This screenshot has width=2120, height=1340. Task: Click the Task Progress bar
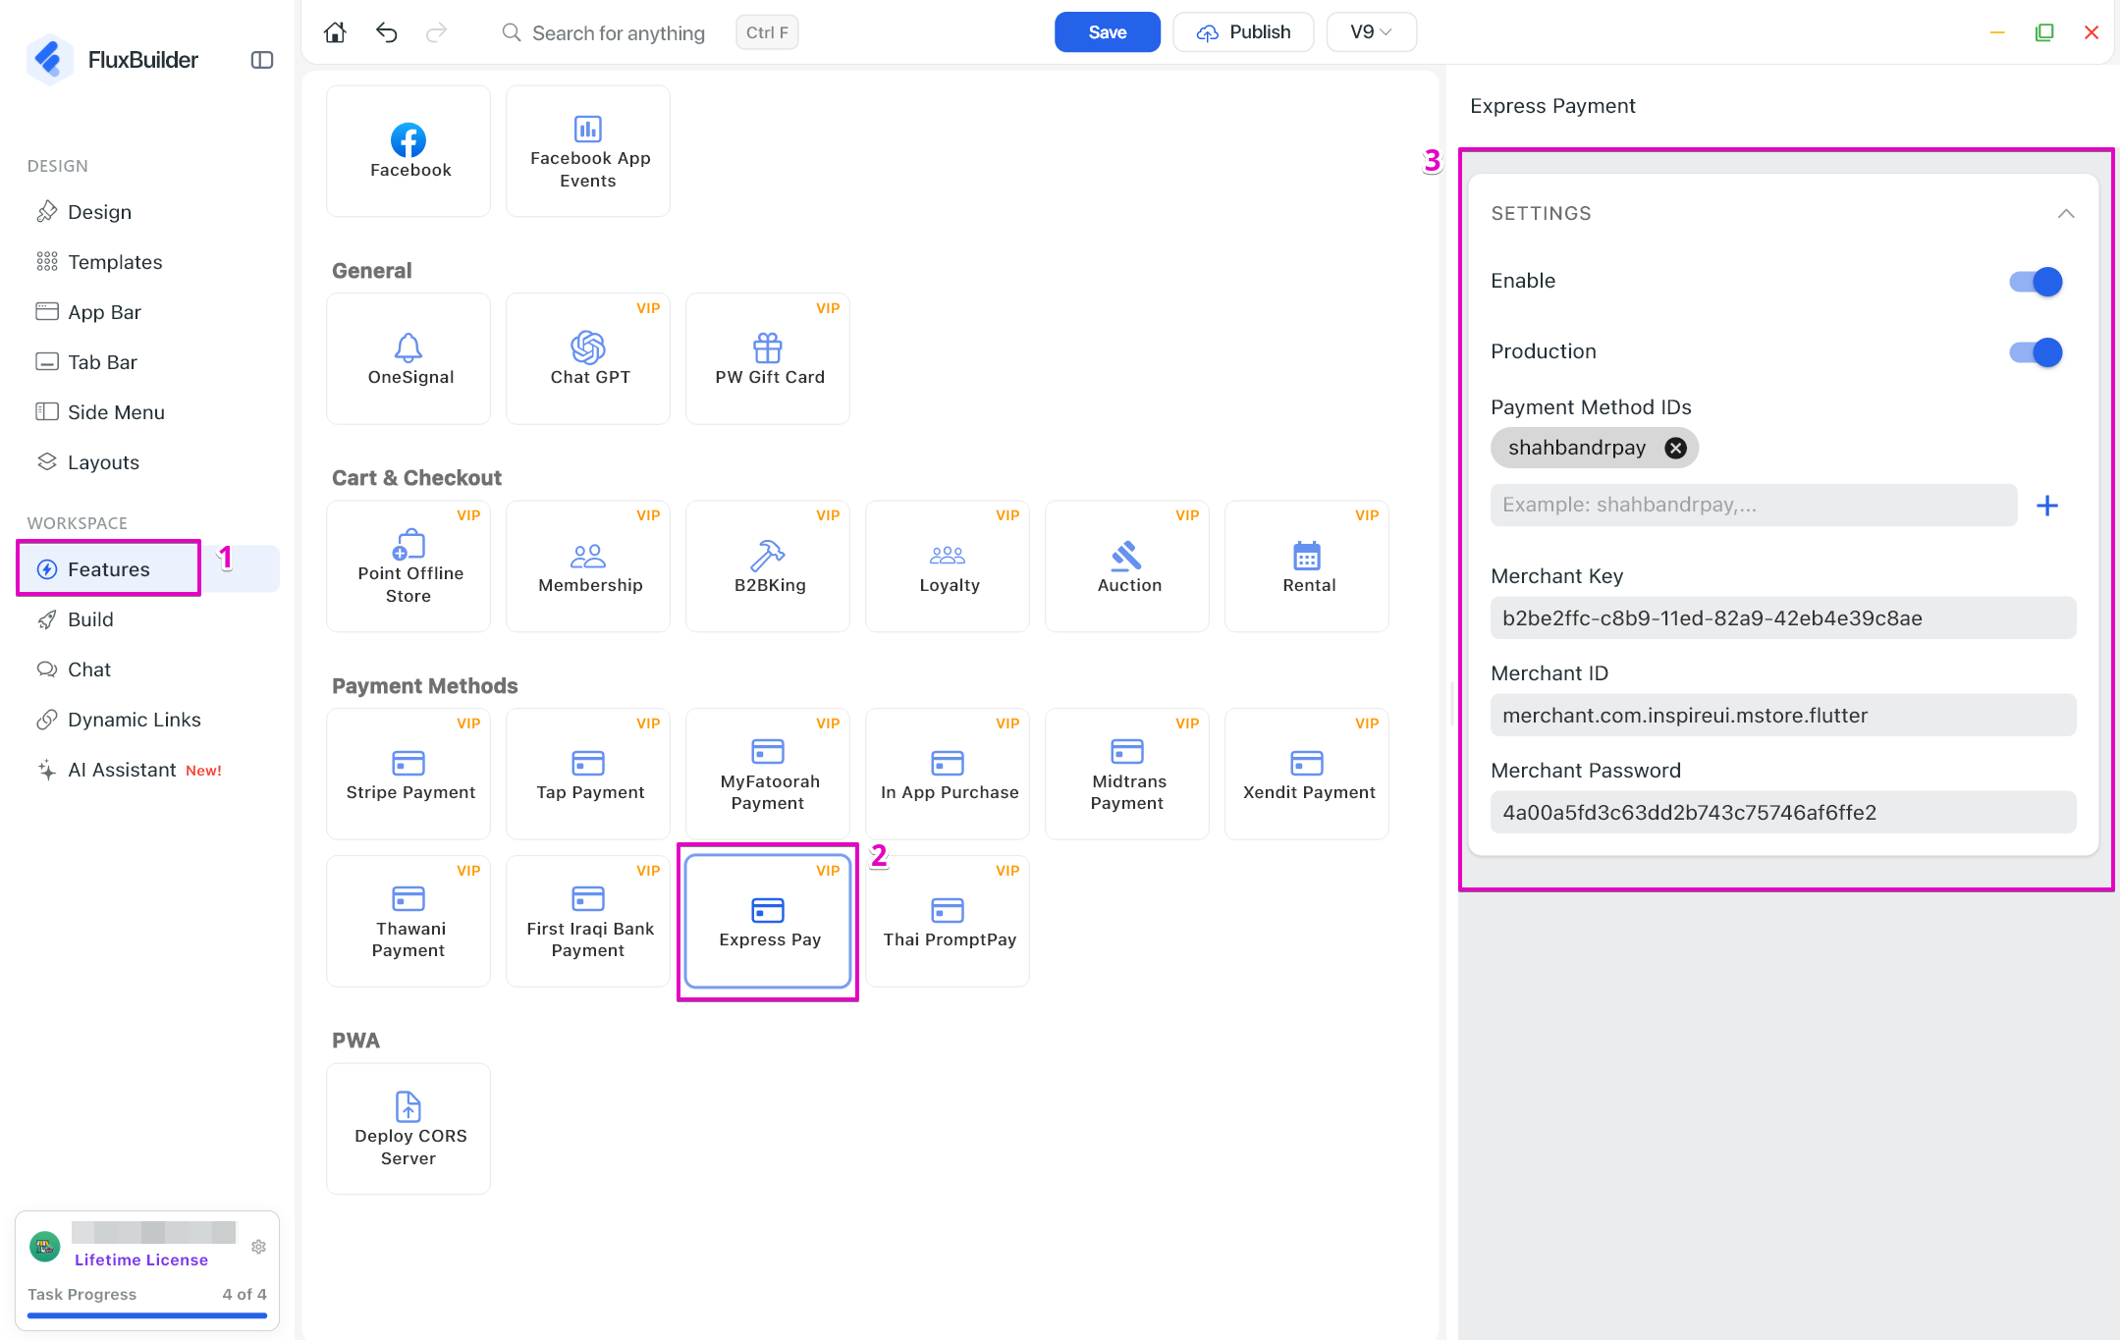(x=147, y=1315)
